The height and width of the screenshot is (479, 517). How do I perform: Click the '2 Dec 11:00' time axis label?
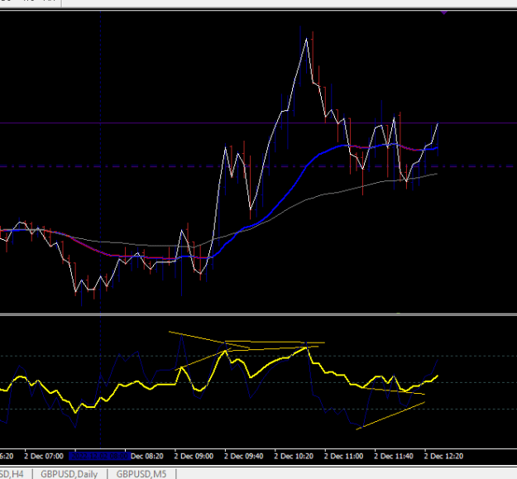pyautogui.click(x=343, y=457)
